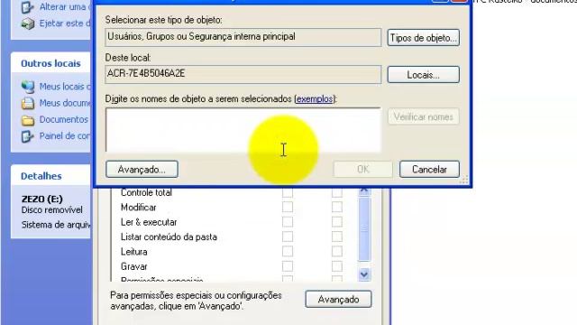Tick Permitir checkbox for Leitura
The height and width of the screenshot is (325, 577).
(288, 251)
